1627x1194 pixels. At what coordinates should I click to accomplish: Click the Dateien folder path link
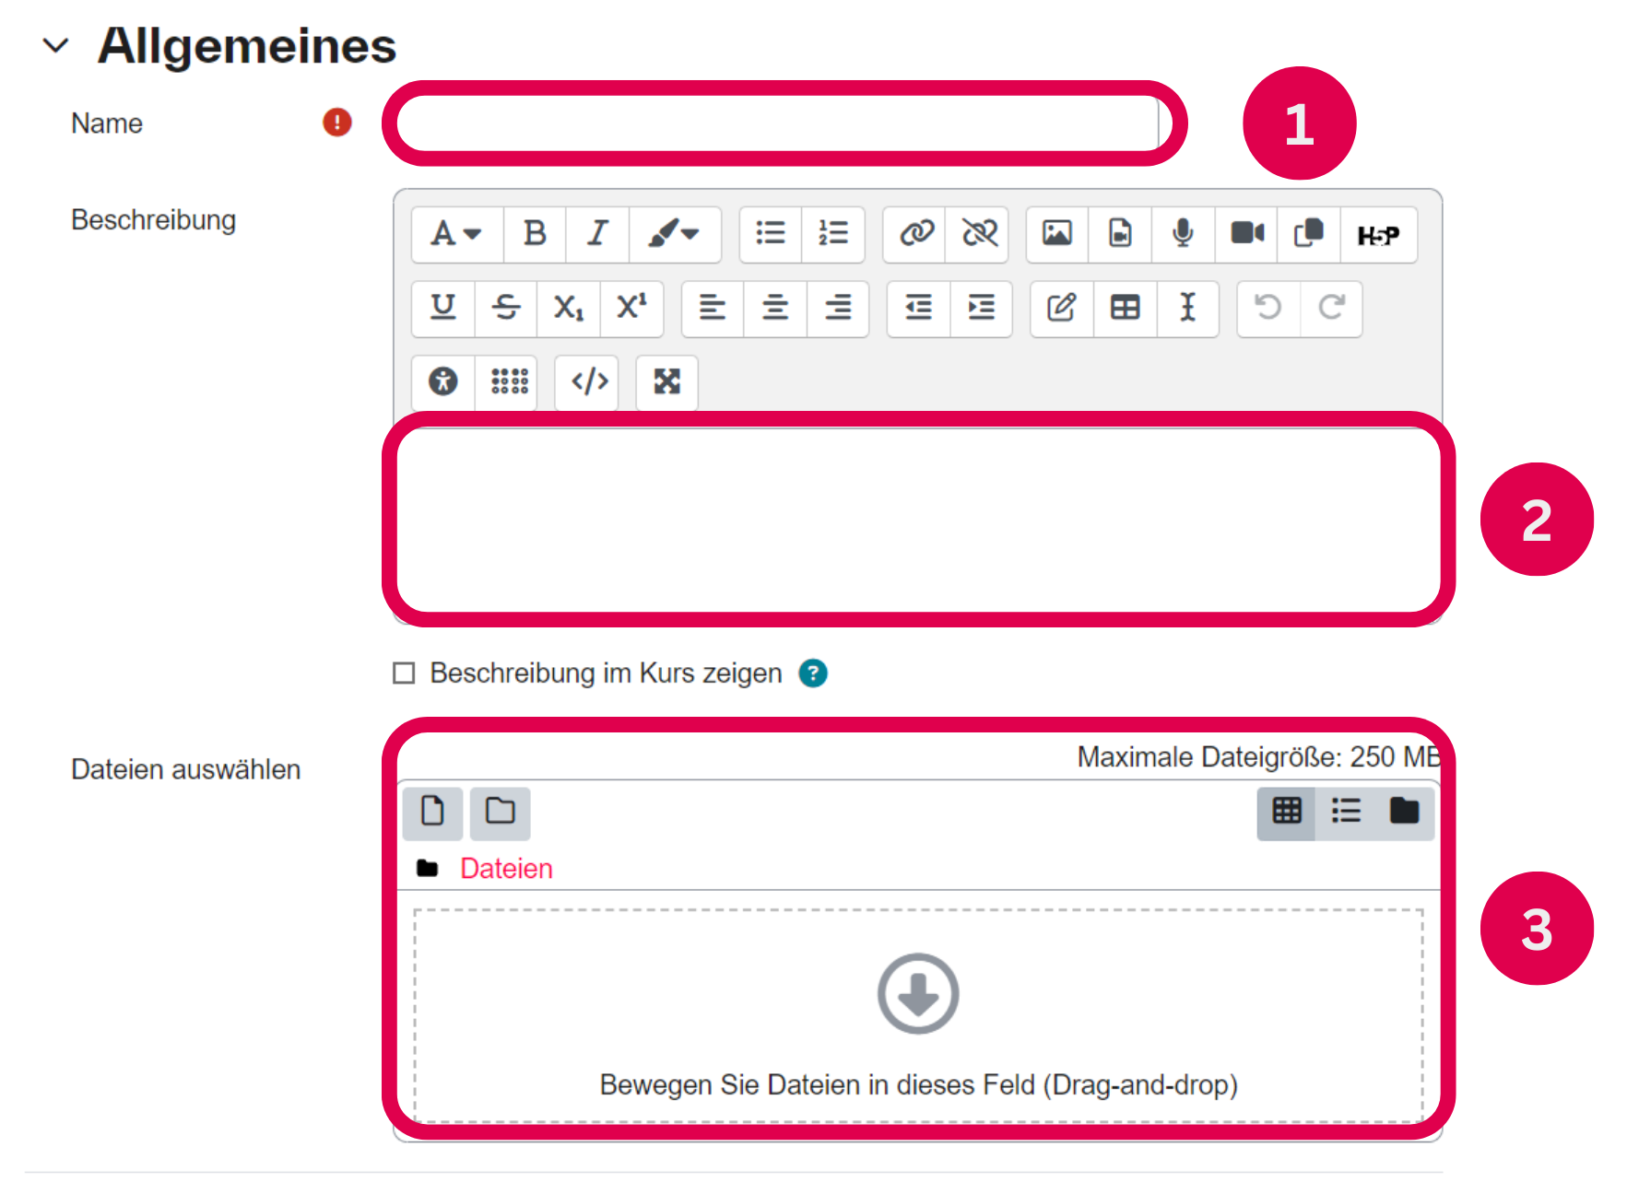pos(506,869)
